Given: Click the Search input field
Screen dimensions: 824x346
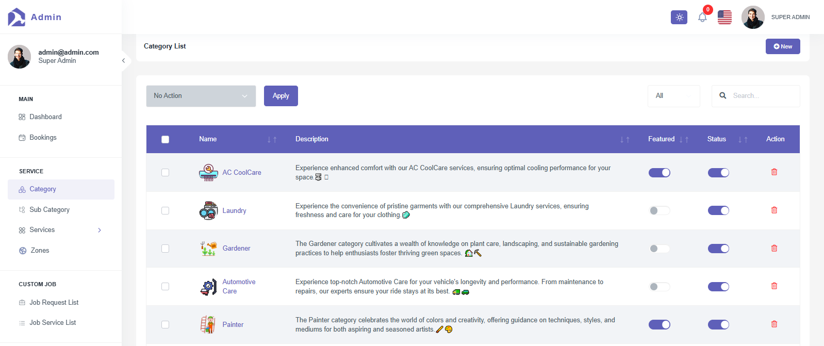Looking at the screenshot, I should [762, 96].
